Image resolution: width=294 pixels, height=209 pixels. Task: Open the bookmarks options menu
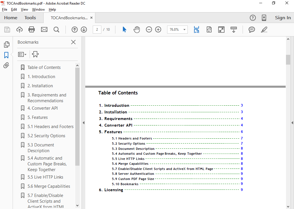coord(22,54)
